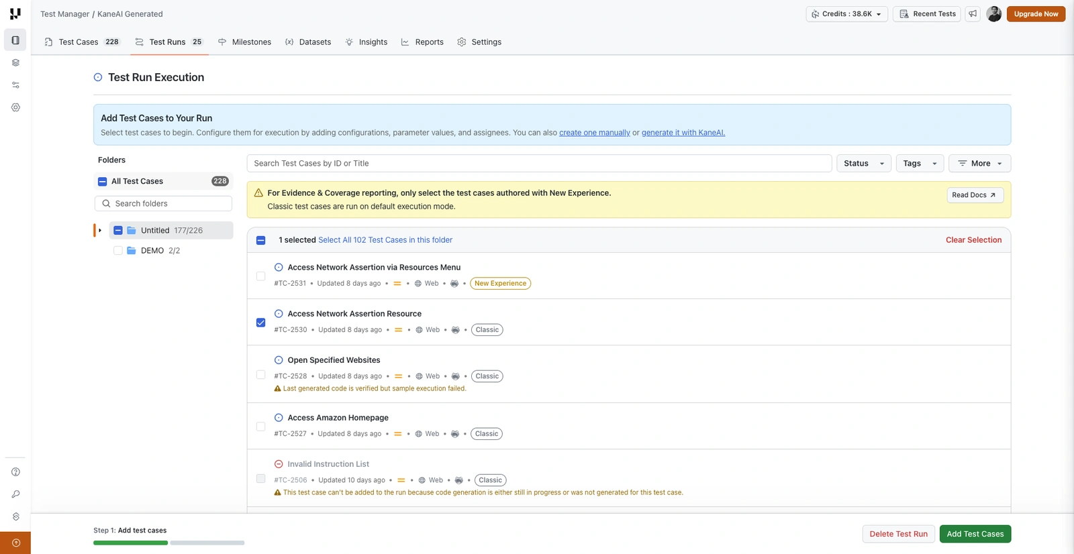Open the More filters dropdown
This screenshot has height=554, width=1074.
979,163
